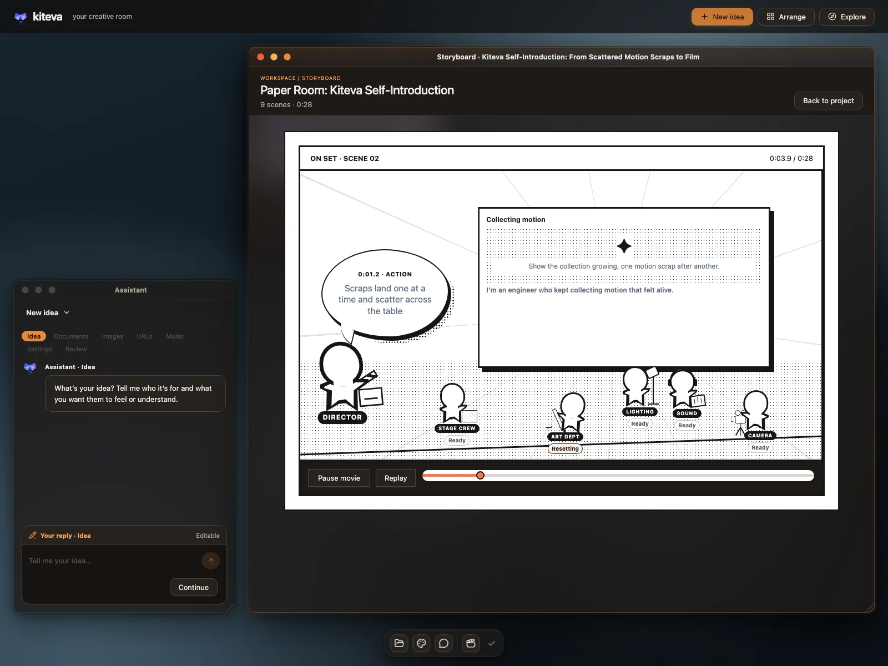The height and width of the screenshot is (666, 888).
Task: Click the Art Dept Resetting status badge
Action: 565,448
